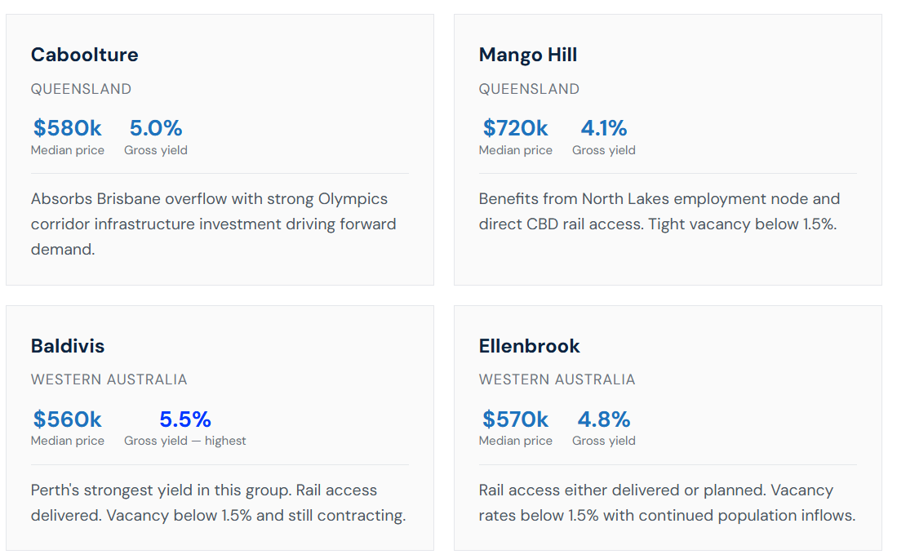Image resolution: width=897 pixels, height=559 pixels.
Task: Click the 'Rail access either delivered' paragraph
Action: click(x=667, y=503)
